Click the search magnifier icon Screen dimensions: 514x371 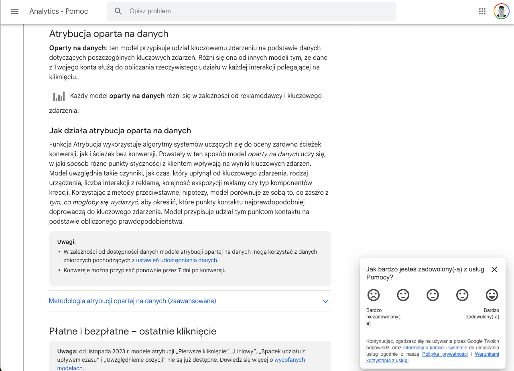tap(118, 11)
